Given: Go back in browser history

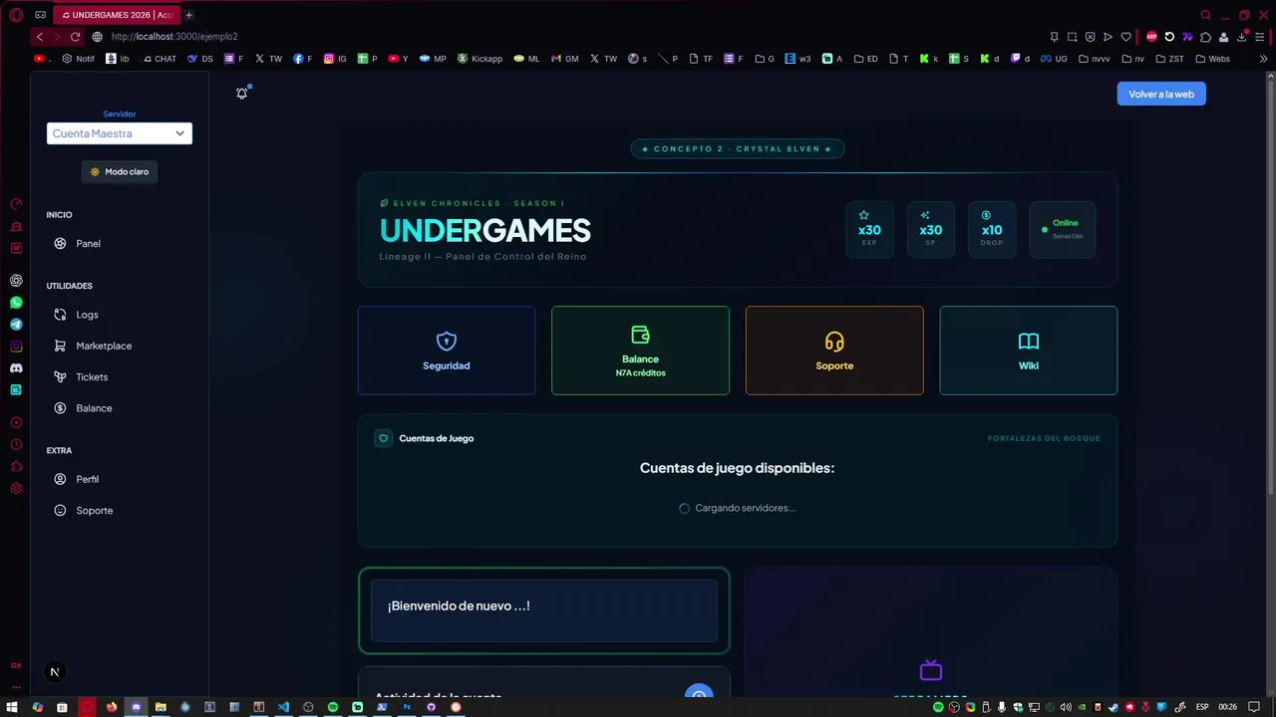Looking at the screenshot, I should pyautogui.click(x=40, y=37).
